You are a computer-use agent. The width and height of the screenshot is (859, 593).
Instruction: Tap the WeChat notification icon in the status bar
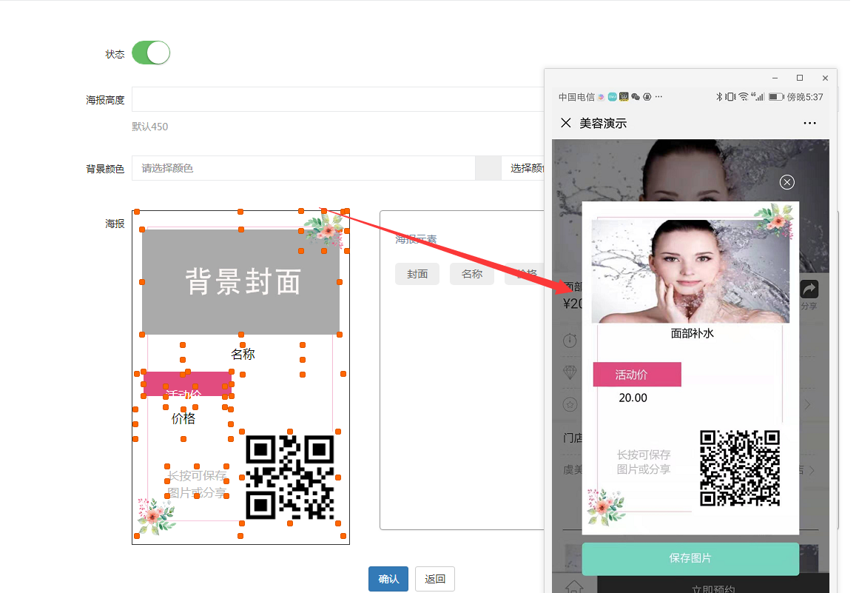tap(636, 97)
